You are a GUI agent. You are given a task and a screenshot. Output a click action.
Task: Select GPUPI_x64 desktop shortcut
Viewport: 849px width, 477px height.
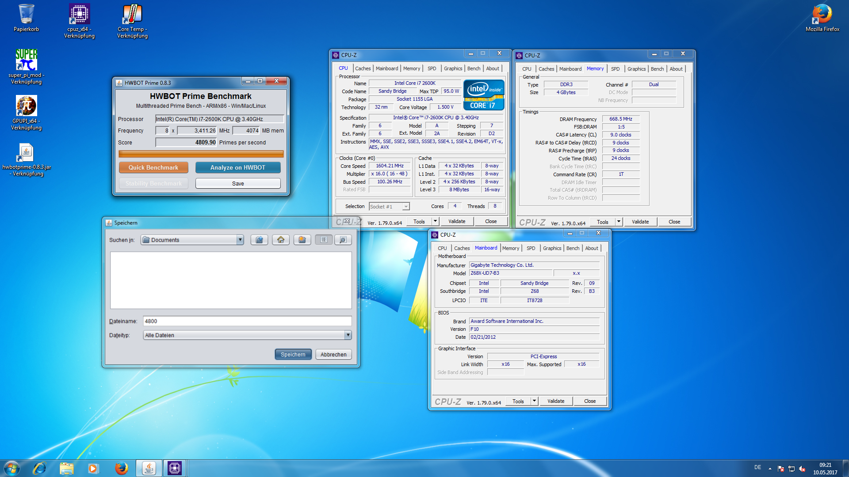click(26, 113)
